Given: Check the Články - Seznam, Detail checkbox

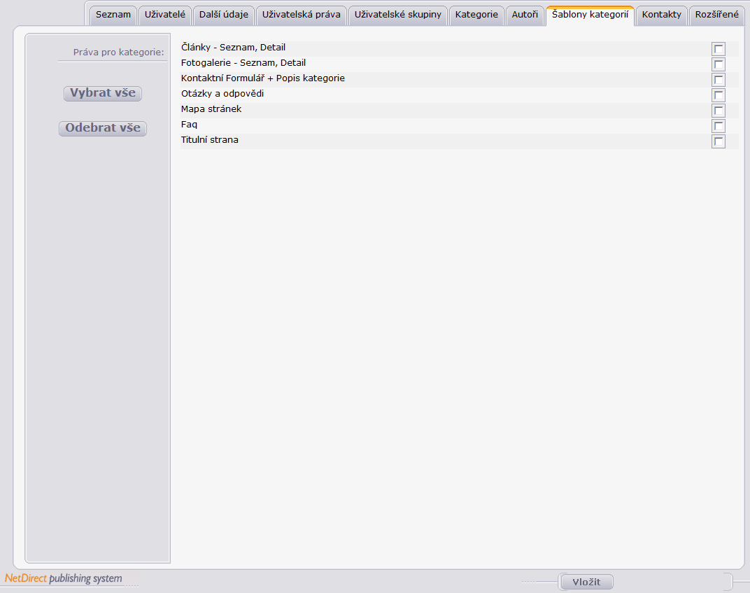Looking at the screenshot, I should coord(718,49).
